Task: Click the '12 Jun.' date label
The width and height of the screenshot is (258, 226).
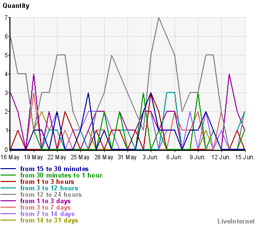Action: click(221, 157)
